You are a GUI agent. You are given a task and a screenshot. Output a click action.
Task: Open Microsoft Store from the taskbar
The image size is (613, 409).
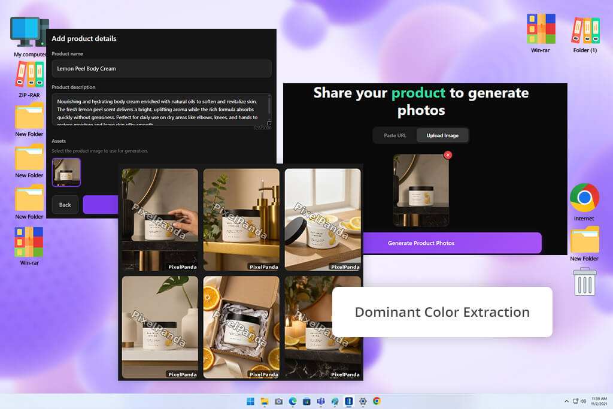pos(307,401)
